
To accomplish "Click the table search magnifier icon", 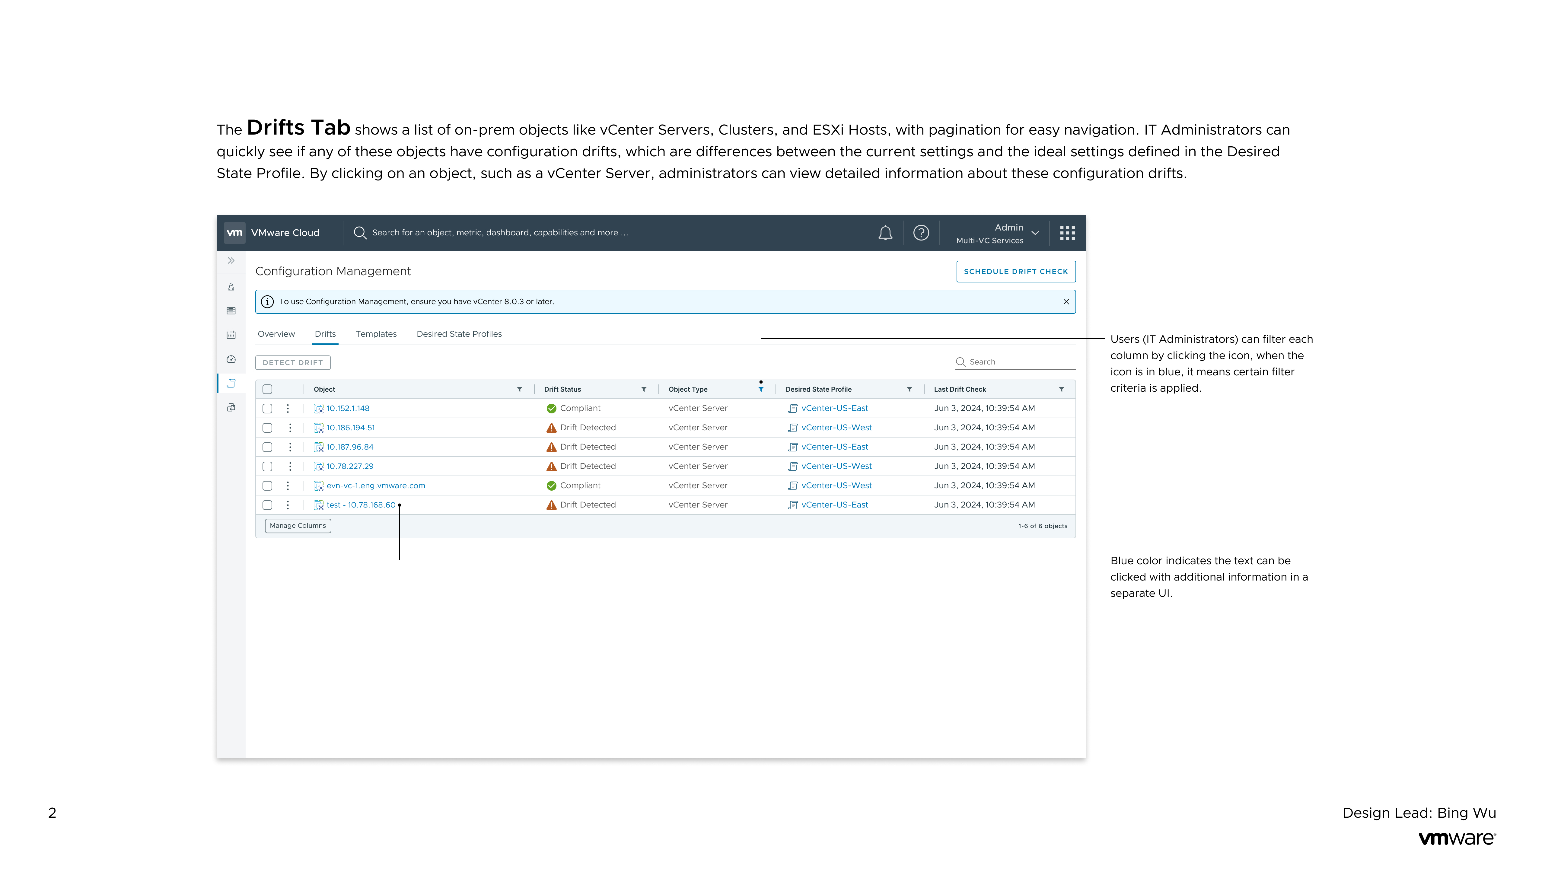I will click(x=960, y=362).
